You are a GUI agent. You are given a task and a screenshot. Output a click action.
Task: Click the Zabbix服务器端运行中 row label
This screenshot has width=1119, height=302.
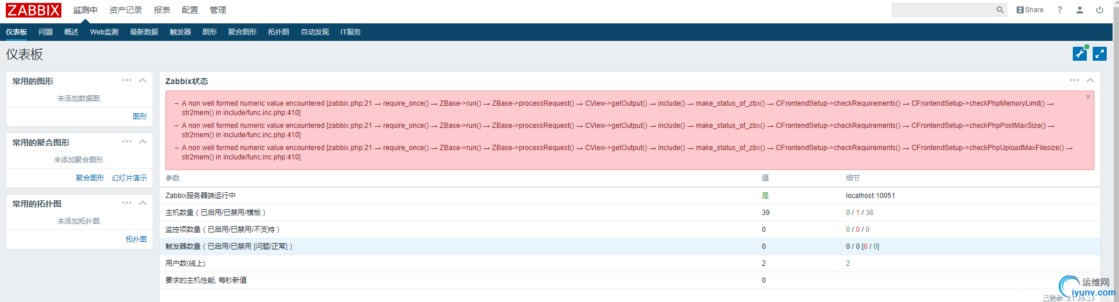coord(201,196)
